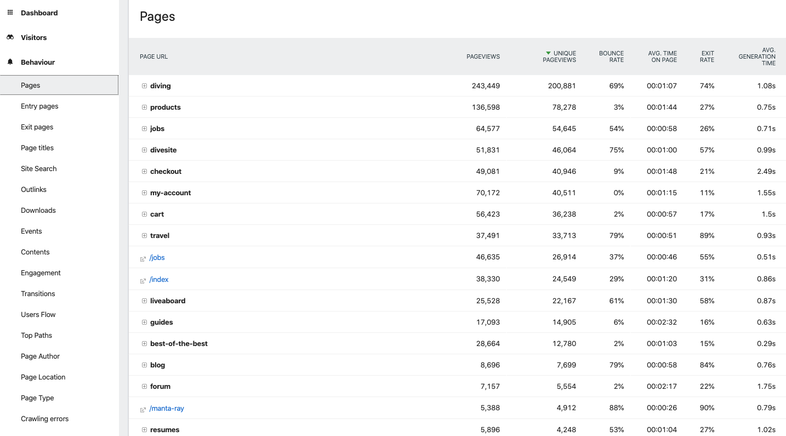The height and width of the screenshot is (436, 786).
Task: Sort by Bounce Rate column header
Action: (x=611, y=56)
